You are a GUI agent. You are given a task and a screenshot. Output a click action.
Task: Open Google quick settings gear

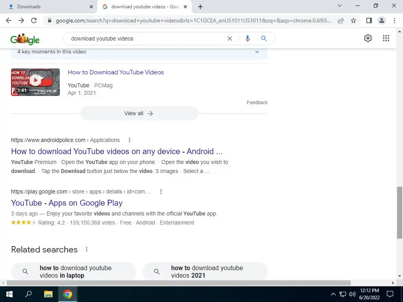point(368,38)
